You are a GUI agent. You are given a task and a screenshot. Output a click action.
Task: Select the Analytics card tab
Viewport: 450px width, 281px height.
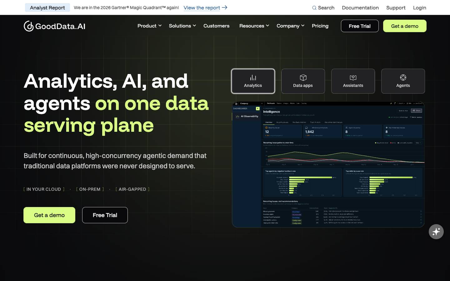(253, 81)
